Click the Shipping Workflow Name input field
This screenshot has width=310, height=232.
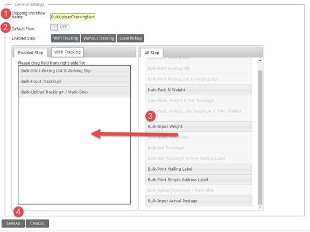coord(73,17)
